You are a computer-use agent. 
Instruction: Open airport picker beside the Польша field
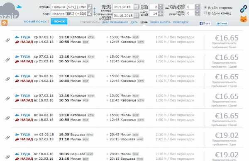click(x=90, y=7)
